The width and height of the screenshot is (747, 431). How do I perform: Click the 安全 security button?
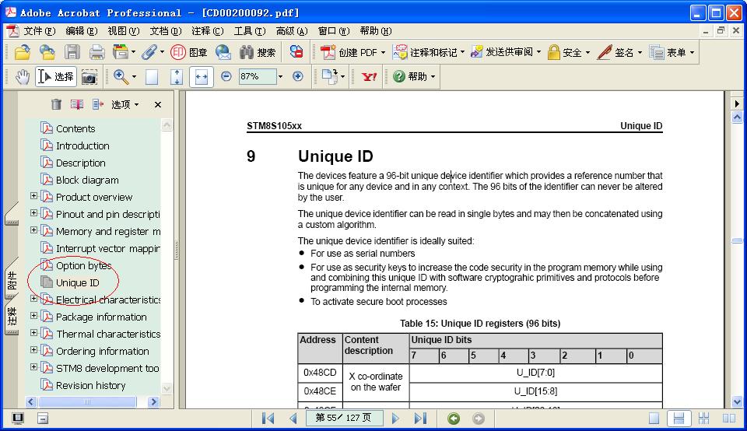tap(569, 52)
